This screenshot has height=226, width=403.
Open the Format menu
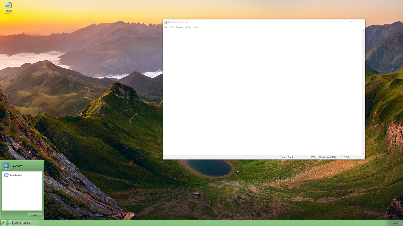click(179, 27)
